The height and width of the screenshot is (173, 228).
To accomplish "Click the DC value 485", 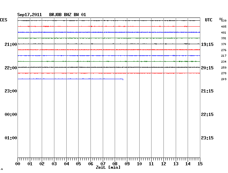I will pyautogui.click(x=224, y=27).
